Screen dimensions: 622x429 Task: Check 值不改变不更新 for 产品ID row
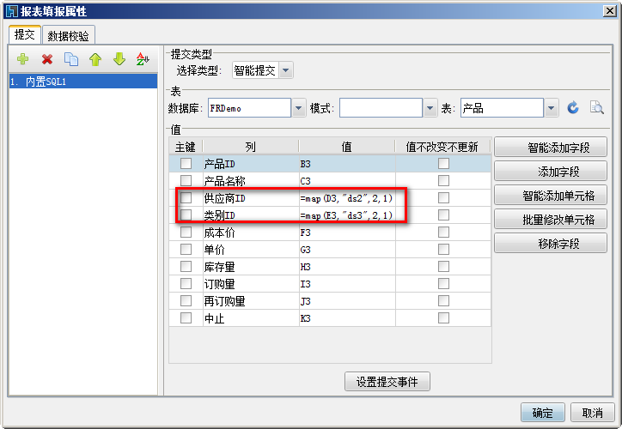pyautogui.click(x=443, y=164)
